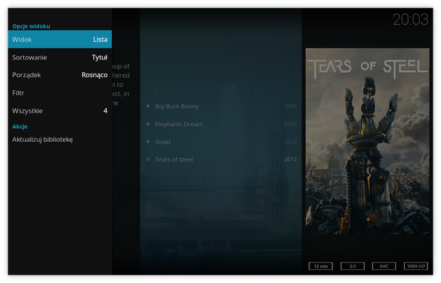The width and height of the screenshot is (441, 283).
Task: Go to parent folder '..' entry
Action: tap(221, 89)
